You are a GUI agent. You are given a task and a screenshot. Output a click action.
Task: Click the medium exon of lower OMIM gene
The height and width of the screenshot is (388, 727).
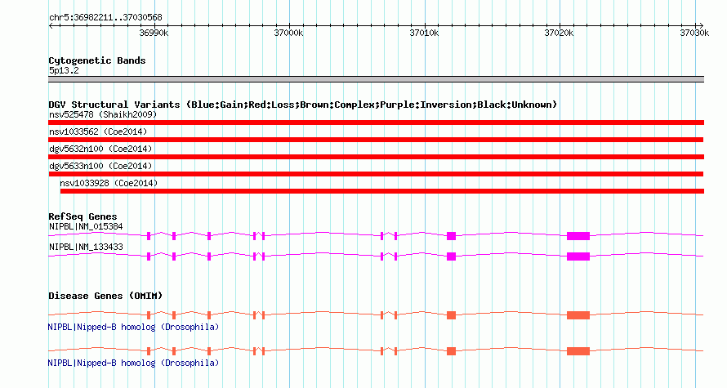click(x=451, y=351)
